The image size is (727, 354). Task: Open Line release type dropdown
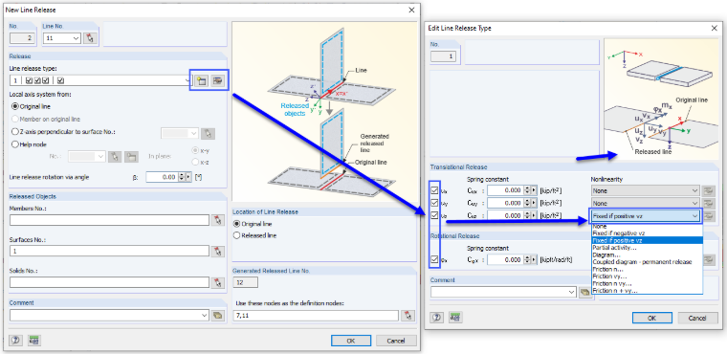pyautogui.click(x=187, y=80)
